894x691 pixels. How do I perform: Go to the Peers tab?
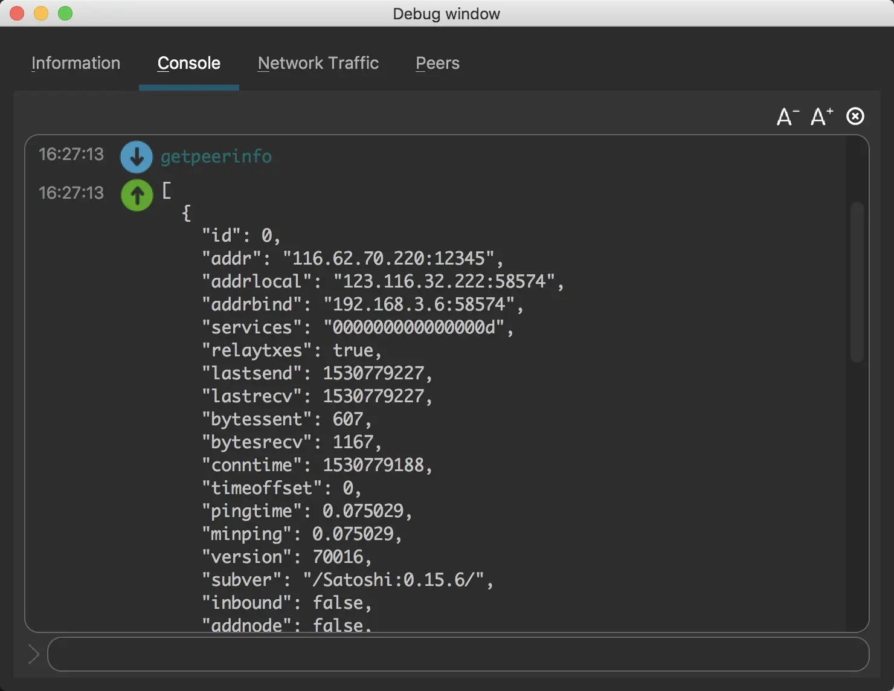438,63
